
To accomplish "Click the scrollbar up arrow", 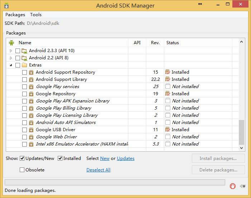I will [x=241, y=42].
